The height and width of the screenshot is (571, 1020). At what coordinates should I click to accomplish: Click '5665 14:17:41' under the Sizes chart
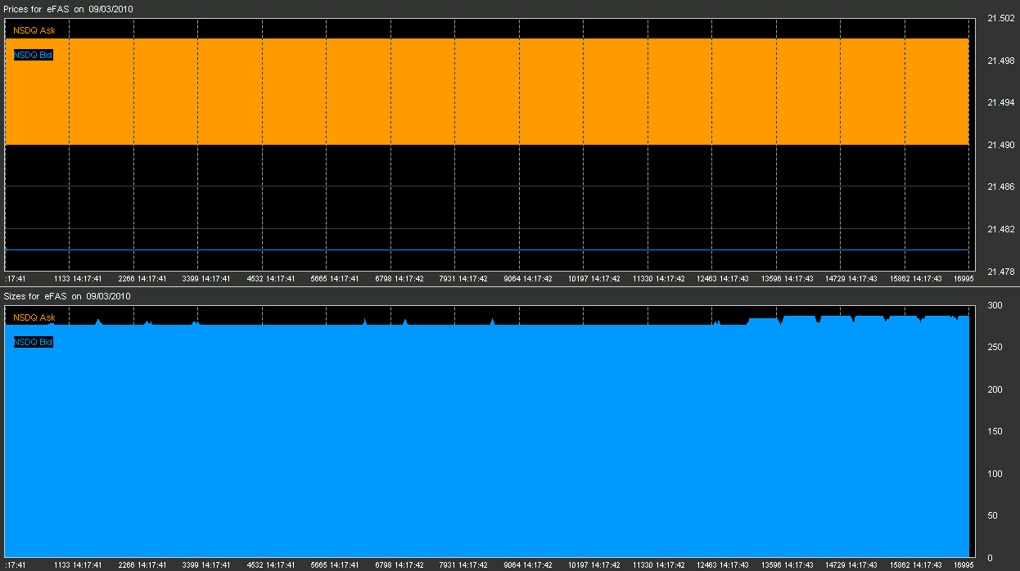point(335,565)
